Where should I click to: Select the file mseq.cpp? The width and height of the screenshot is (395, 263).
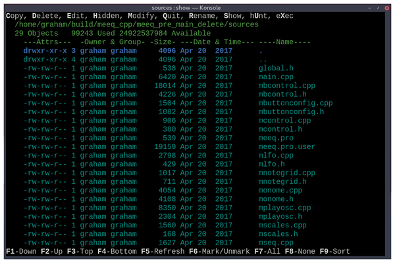[276, 243]
